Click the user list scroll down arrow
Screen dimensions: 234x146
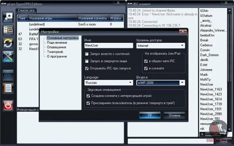230,129
